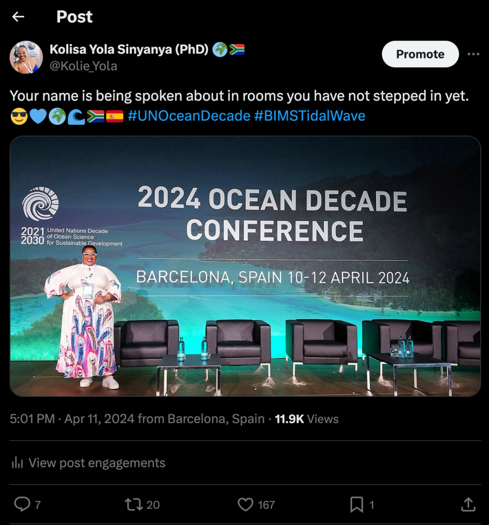
Task: Click the #BIMSTidalWave hashtag
Action: pos(310,116)
